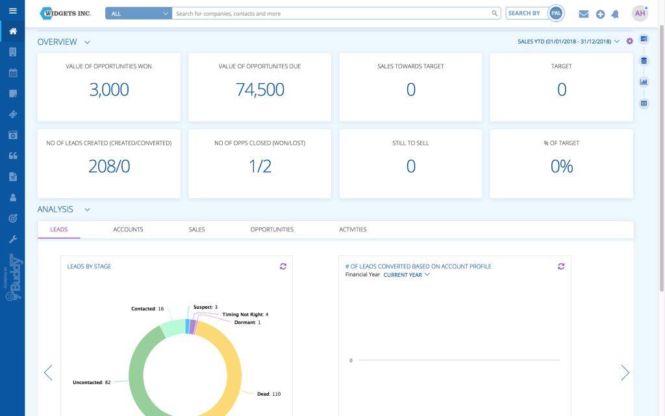
Task: Open the ALL search category dropdown
Action: point(138,13)
